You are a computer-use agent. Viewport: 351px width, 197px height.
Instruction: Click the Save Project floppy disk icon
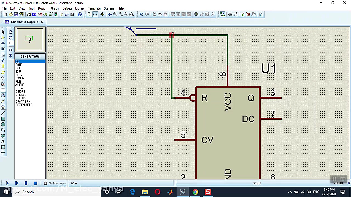tap(16, 15)
